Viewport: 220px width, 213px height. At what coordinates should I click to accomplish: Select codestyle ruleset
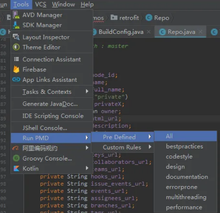(x=186, y=156)
